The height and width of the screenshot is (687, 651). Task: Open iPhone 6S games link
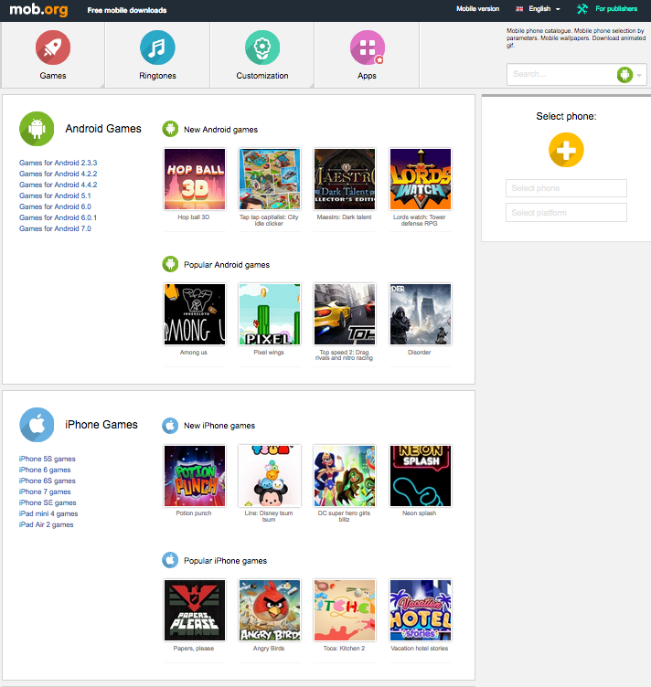pos(47,481)
